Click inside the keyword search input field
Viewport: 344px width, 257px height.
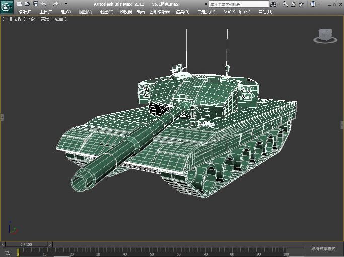[x=239, y=4]
